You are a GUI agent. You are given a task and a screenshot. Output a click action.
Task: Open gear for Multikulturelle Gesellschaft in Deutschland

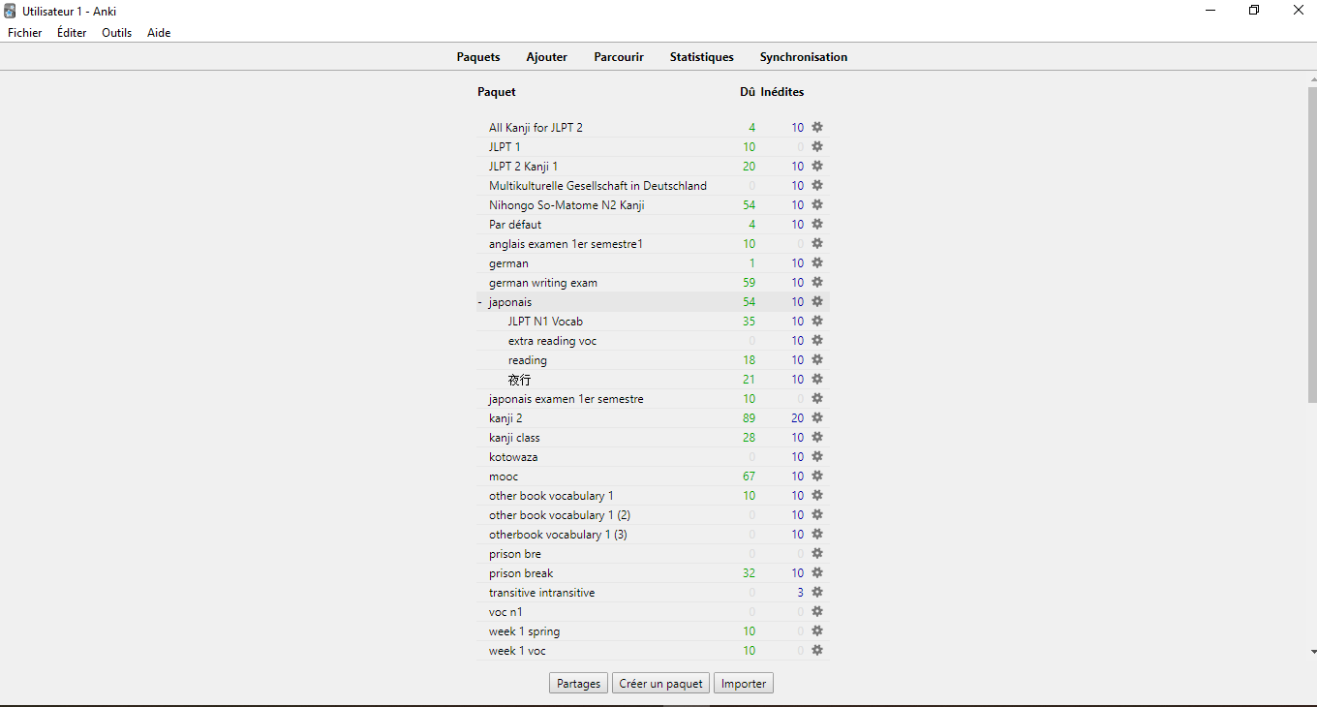coord(817,185)
